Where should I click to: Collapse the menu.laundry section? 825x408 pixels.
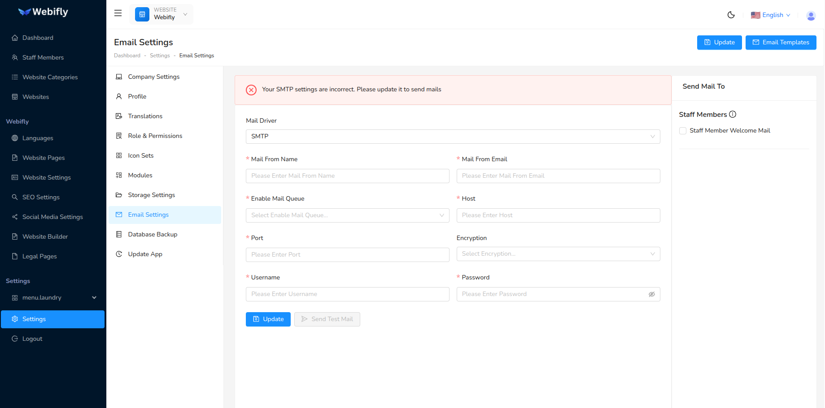pos(94,297)
